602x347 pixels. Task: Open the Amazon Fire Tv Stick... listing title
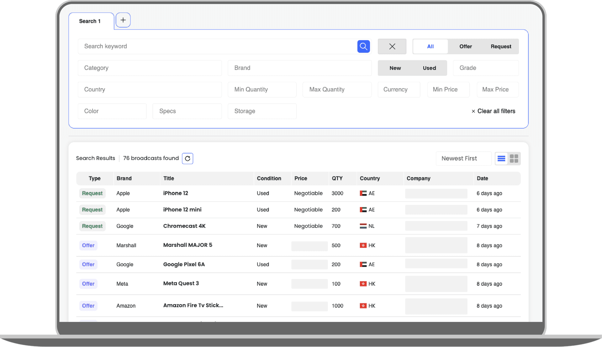coord(193,305)
